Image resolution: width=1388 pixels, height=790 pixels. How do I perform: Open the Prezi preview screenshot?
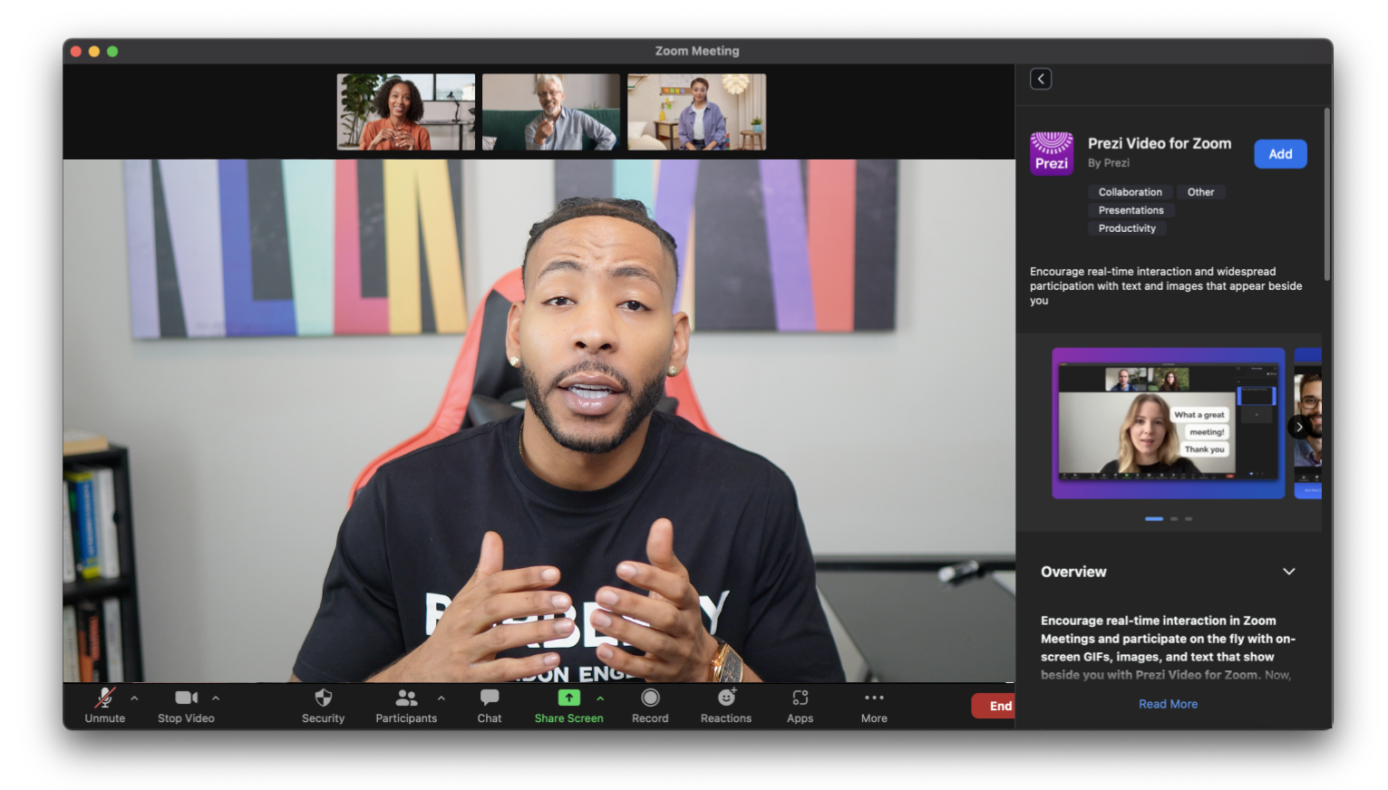click(1168, 423)
